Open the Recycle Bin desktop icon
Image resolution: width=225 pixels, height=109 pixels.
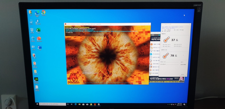pyautogui.click(x=32, y=30)
